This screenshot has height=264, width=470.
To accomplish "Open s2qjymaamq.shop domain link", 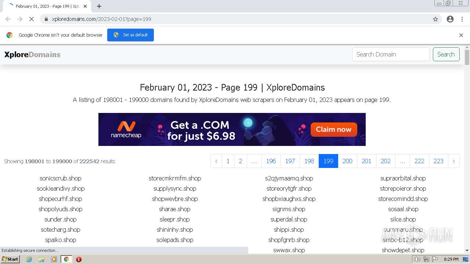I will (289, 178).
